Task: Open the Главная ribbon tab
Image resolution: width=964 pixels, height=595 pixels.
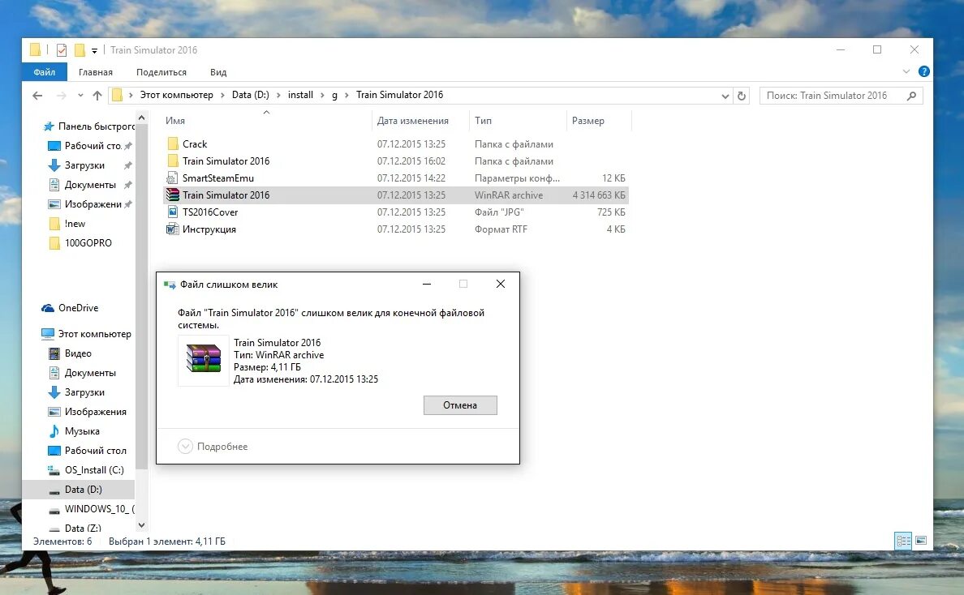Action: (x=95, y=72)
